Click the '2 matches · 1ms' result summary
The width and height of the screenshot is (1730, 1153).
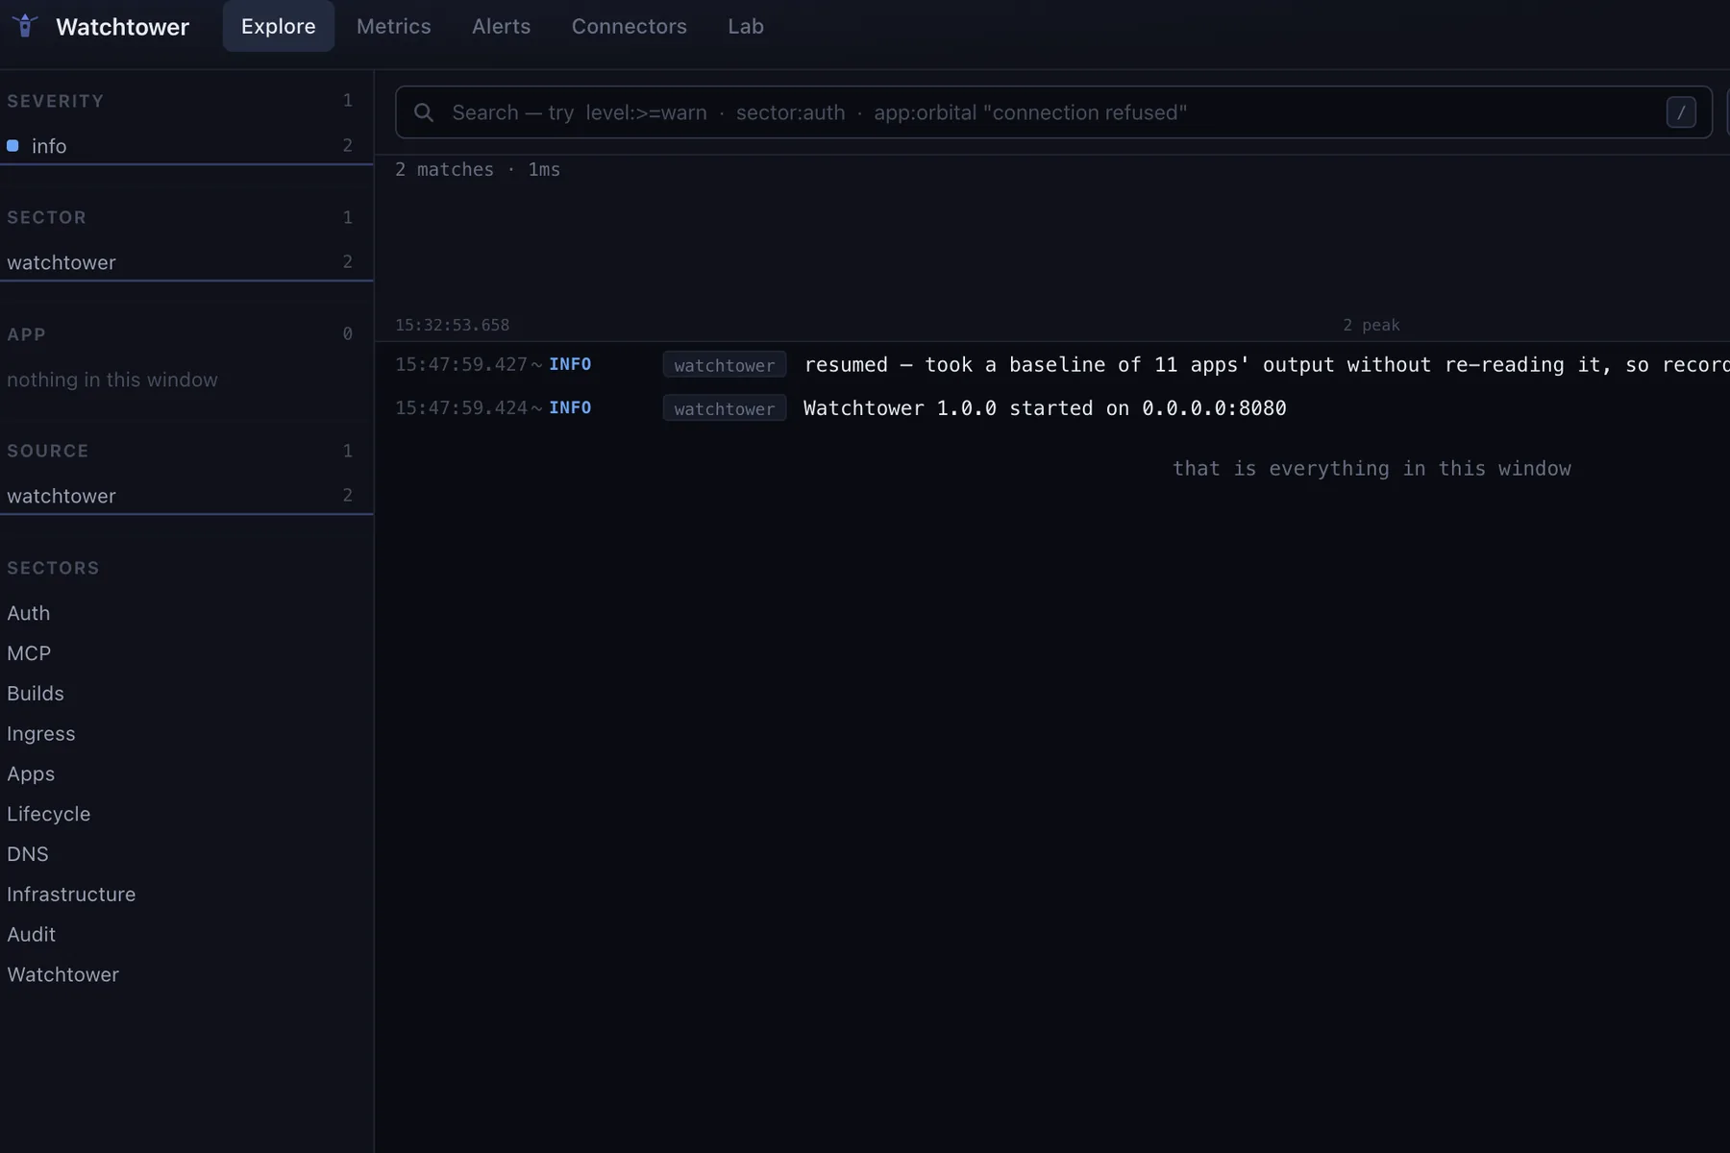[x=478, y=169]
